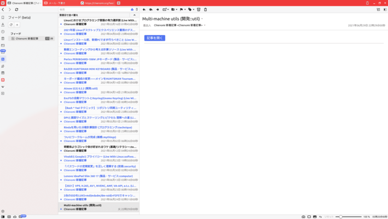Click the 記事を開く open article button
Image resolution: width=388 pixels, height=219 pixels.
click(x=155, y=38)
